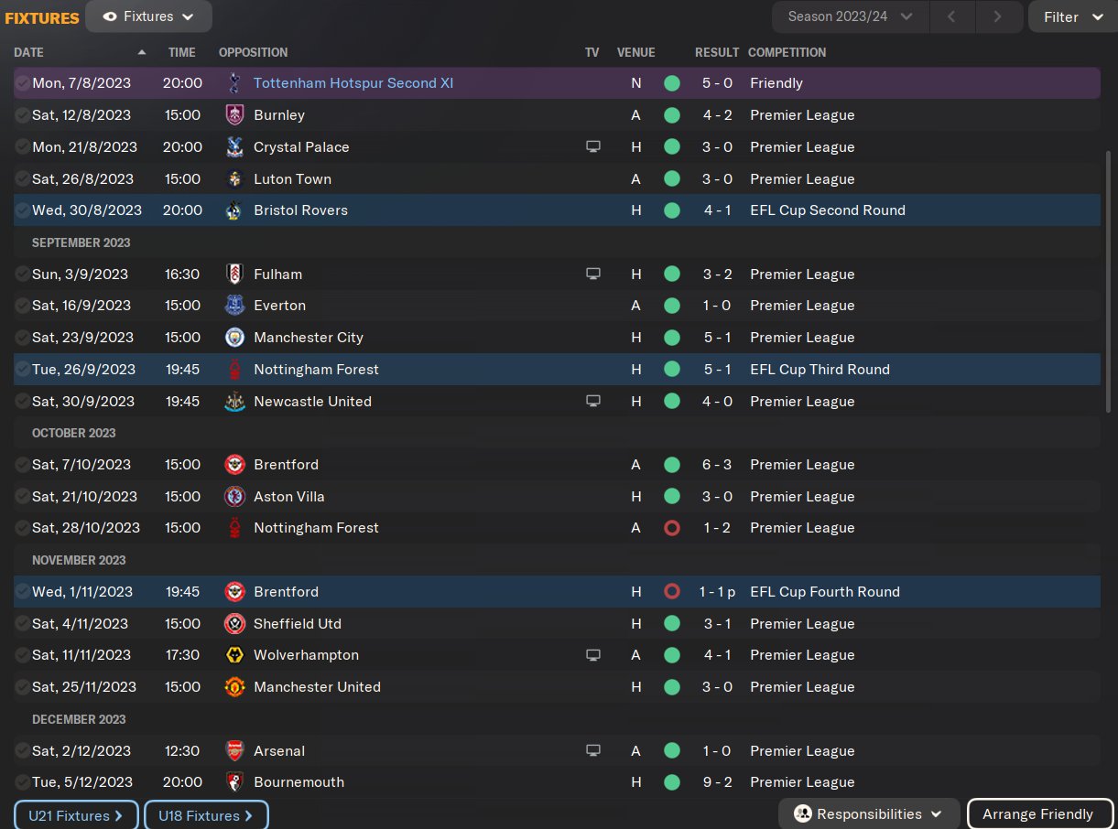Sort fixtures by the Date column header
This screenshot has width=1118, height=829.
(x=29, y=52)
